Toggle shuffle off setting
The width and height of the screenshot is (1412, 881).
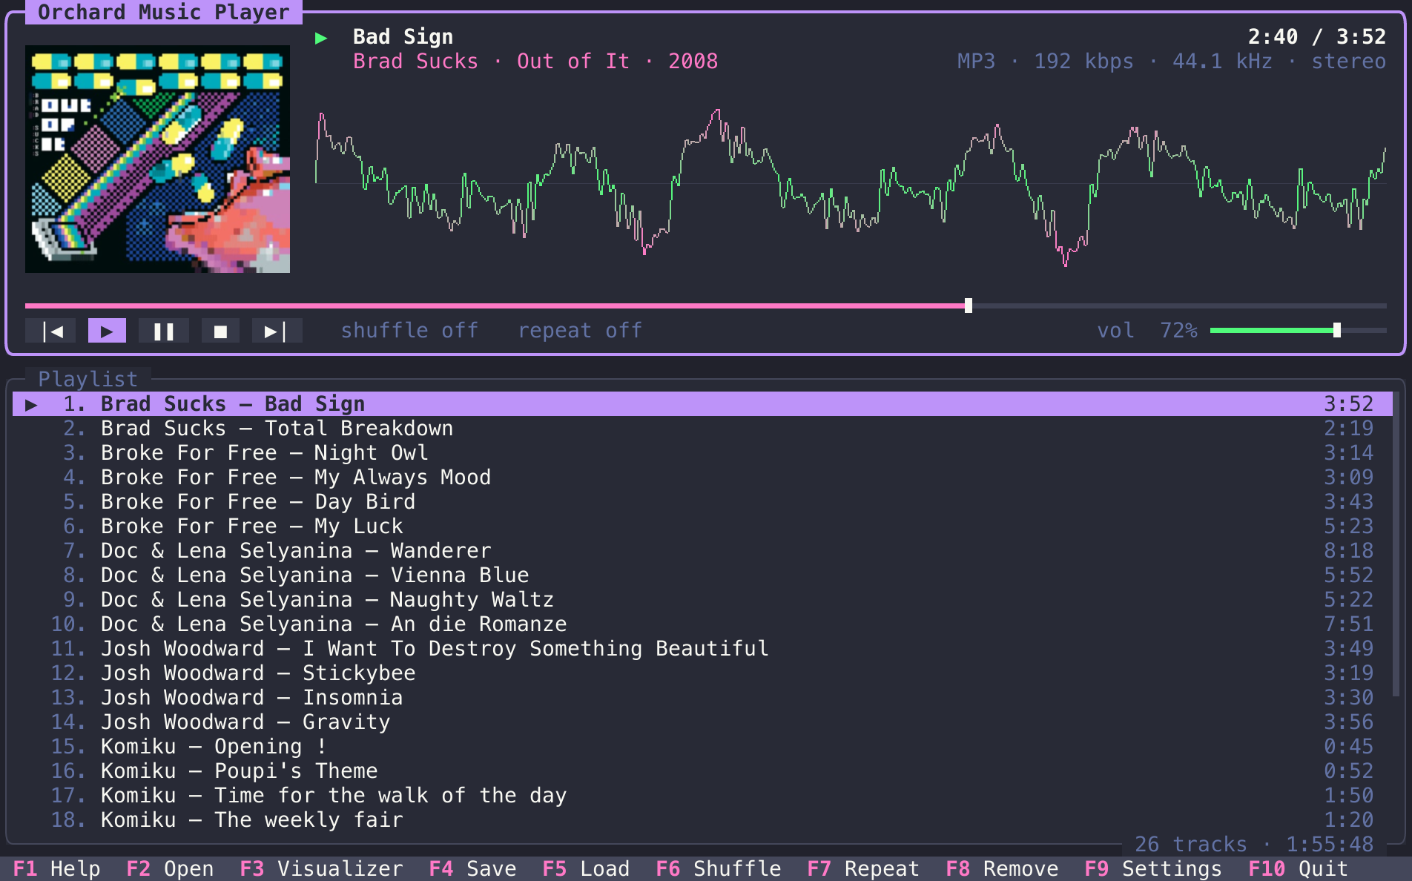pyautogui.click(x=409, y=331)
